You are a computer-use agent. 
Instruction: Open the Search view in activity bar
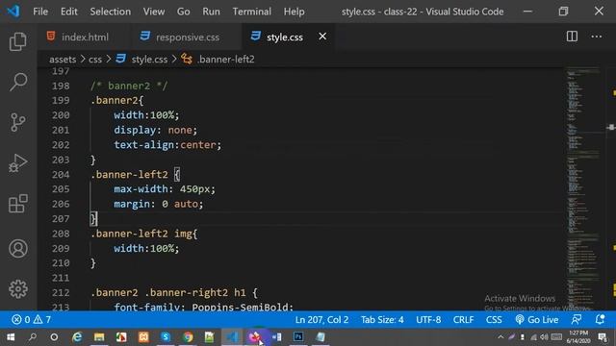[17, 82]
